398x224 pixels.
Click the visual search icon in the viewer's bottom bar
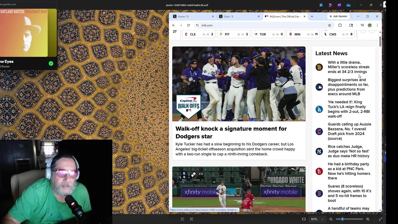point(183,219)
